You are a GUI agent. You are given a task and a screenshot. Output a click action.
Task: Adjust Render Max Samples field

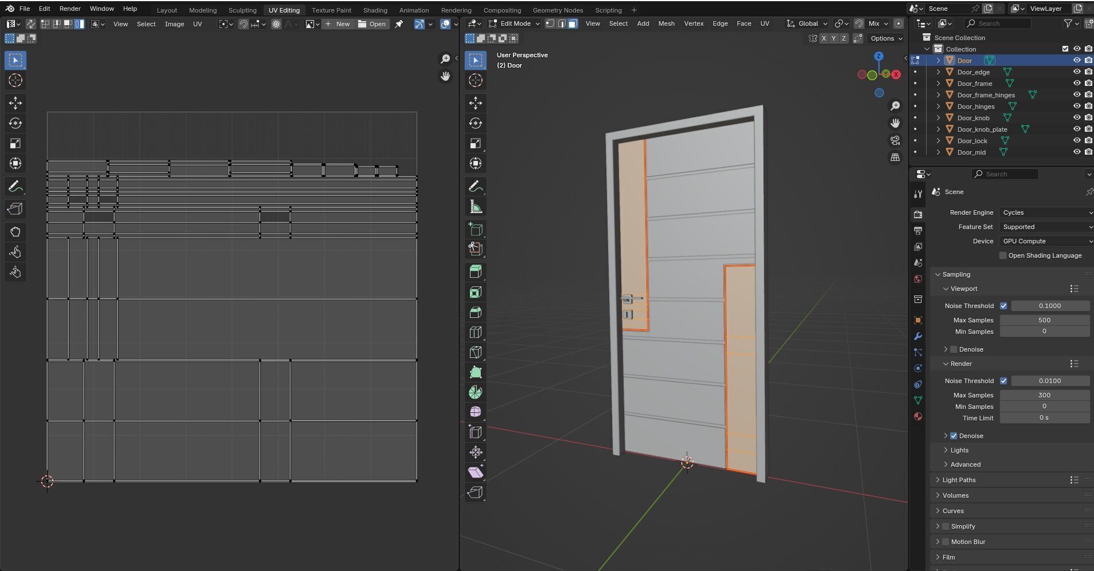tap(1045, 395)
